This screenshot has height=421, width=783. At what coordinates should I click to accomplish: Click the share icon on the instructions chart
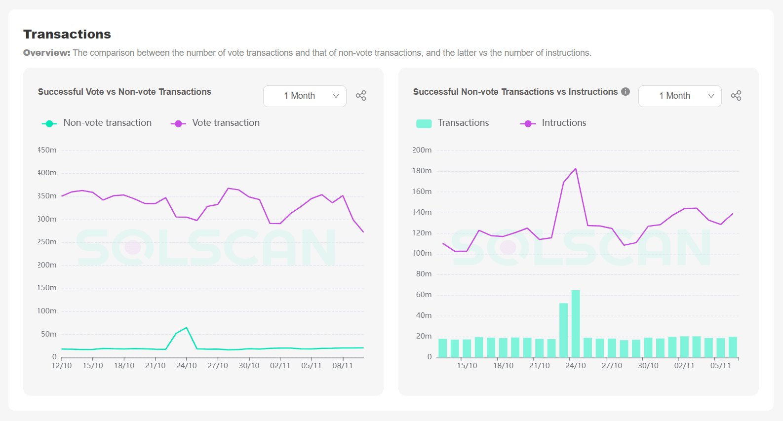click(736, 95)
